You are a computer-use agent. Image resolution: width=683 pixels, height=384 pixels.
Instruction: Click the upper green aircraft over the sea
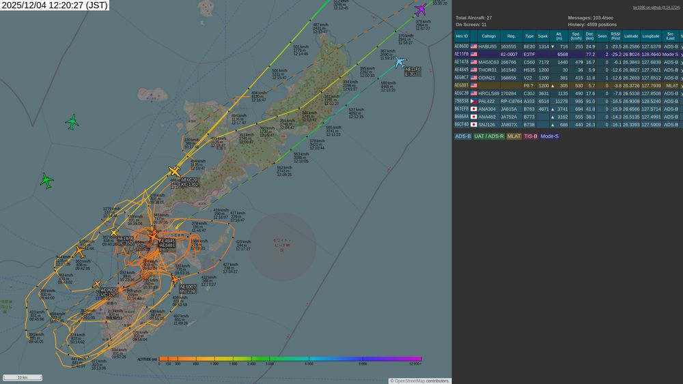72,122
